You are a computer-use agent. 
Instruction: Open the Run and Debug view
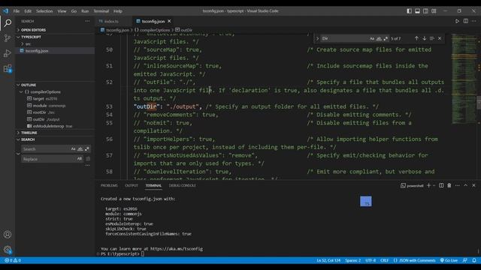8,53
